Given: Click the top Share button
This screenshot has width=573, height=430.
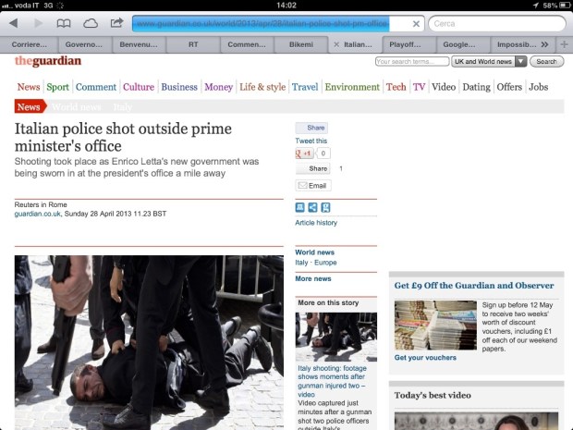Looking at the screenshot, I should [311, 128].
